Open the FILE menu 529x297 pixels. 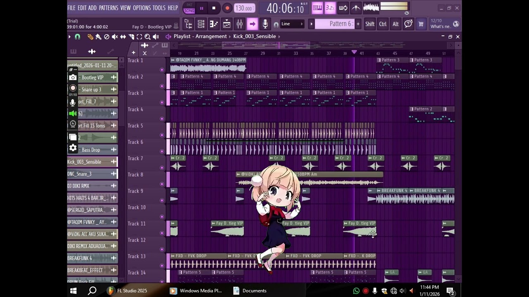pos(71,8)
